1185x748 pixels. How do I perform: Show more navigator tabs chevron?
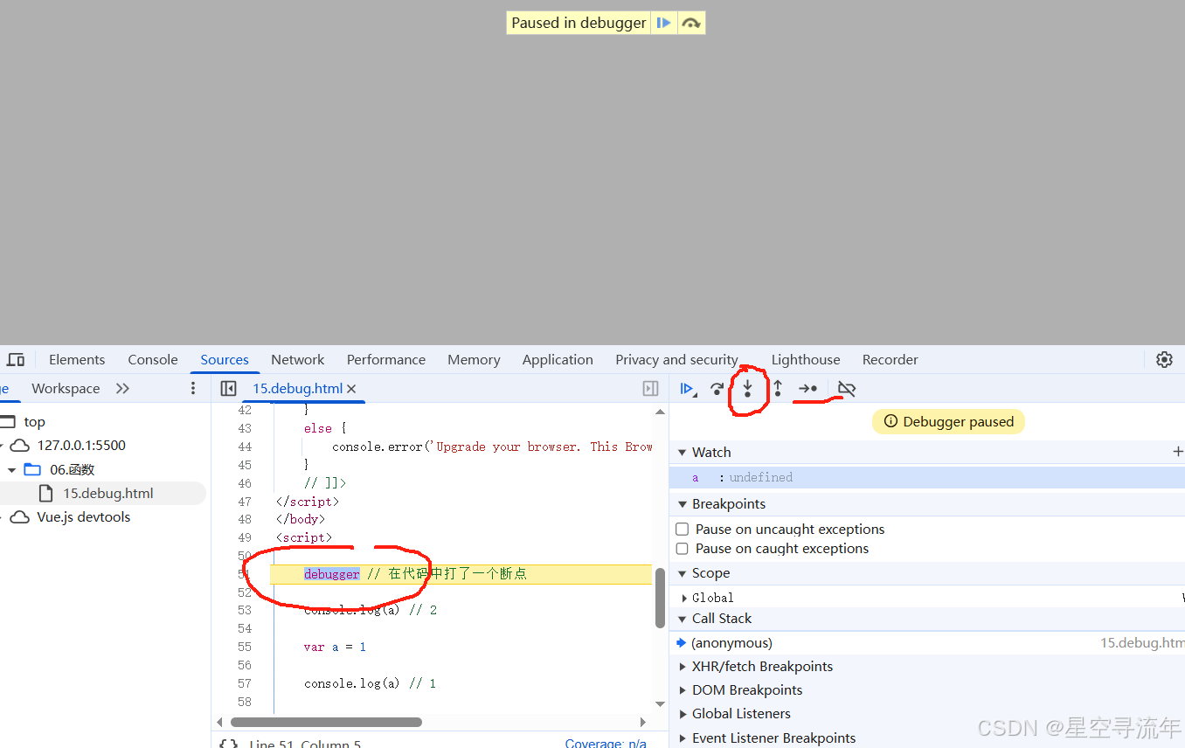coord(122,389)
